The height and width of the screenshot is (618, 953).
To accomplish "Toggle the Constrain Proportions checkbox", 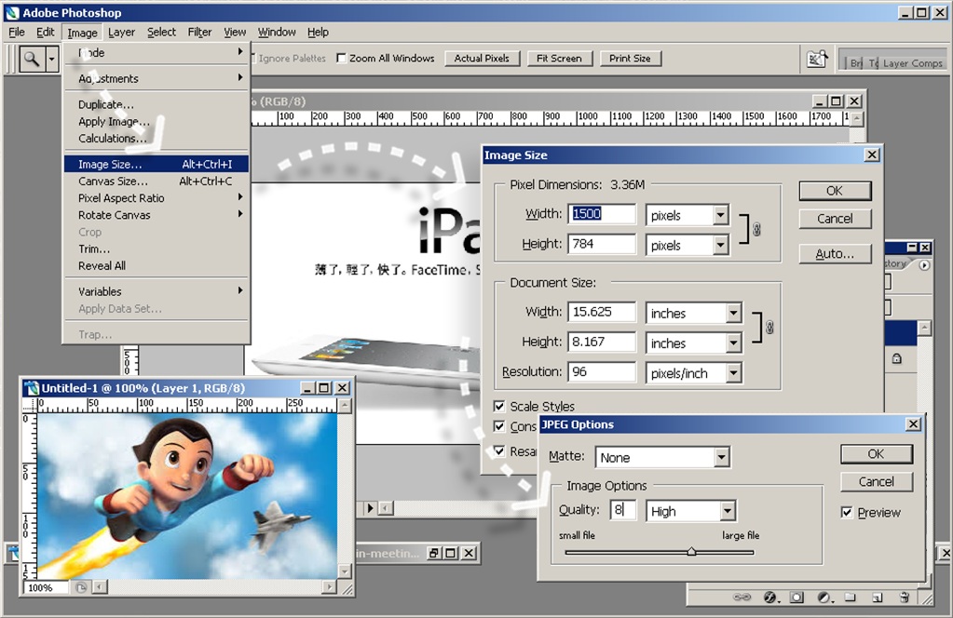I will coord(499,426).
